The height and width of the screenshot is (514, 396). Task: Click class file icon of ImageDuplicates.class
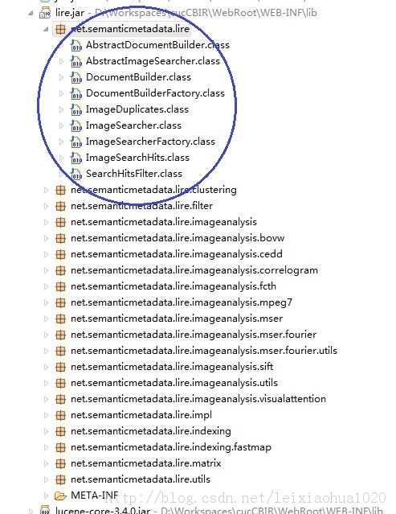point(76,109)
